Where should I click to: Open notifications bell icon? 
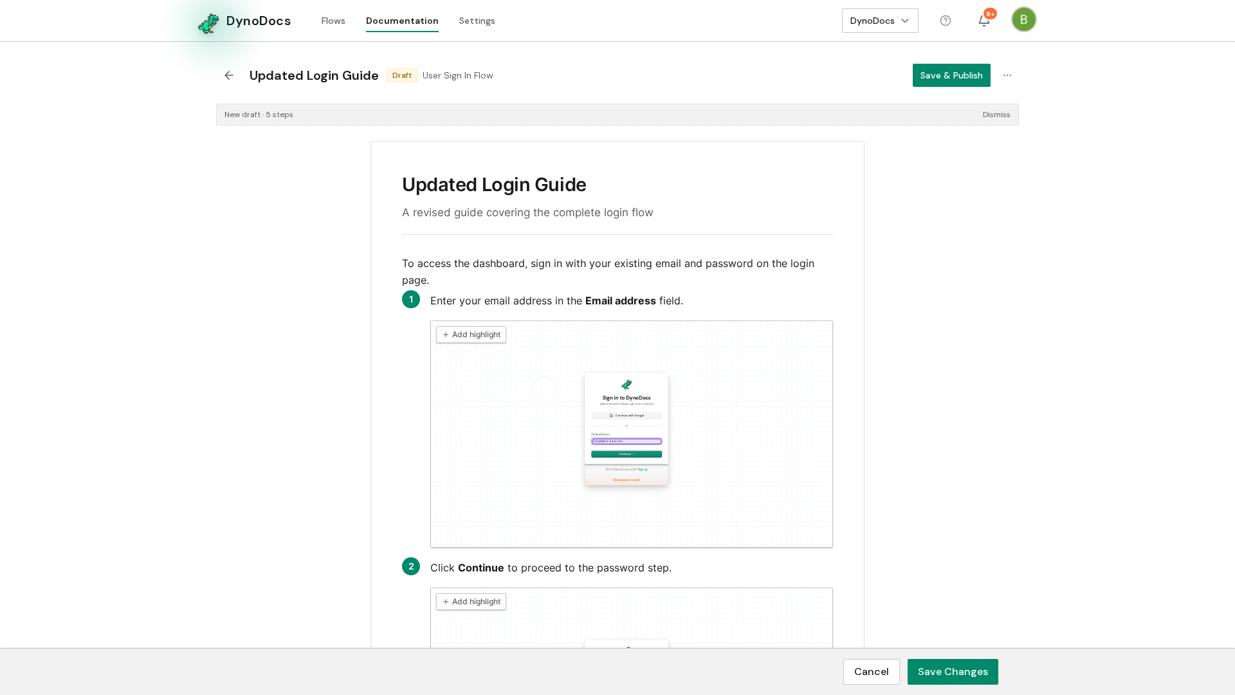(x=984, y=21)
